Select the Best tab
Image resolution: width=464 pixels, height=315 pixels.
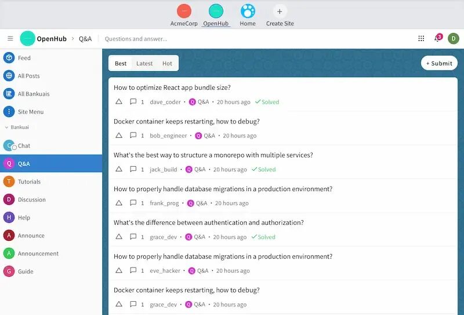coord(121,63)
